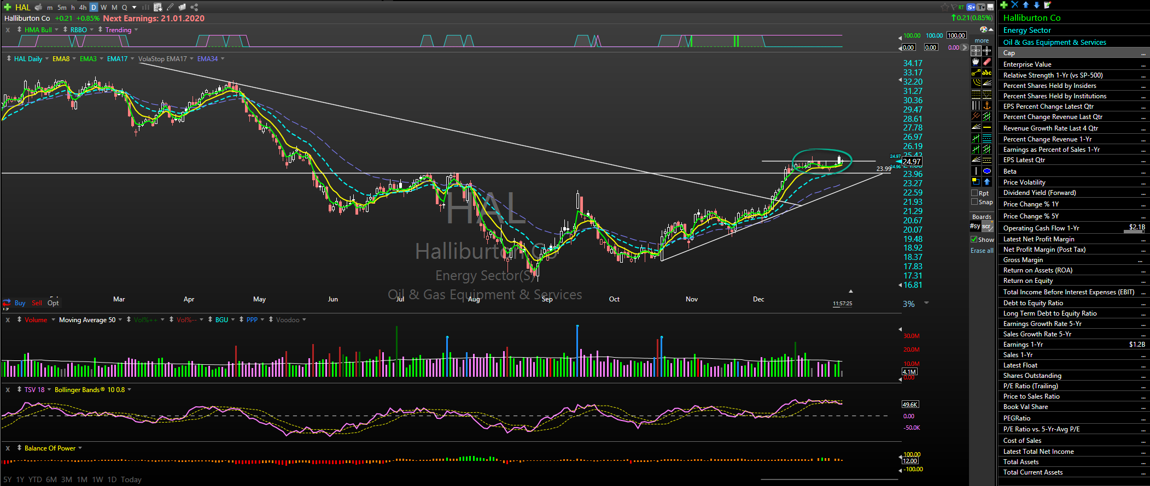Click the blue move-up arrow icon
1150x486 pixels.
click(x=1026, y=5)
